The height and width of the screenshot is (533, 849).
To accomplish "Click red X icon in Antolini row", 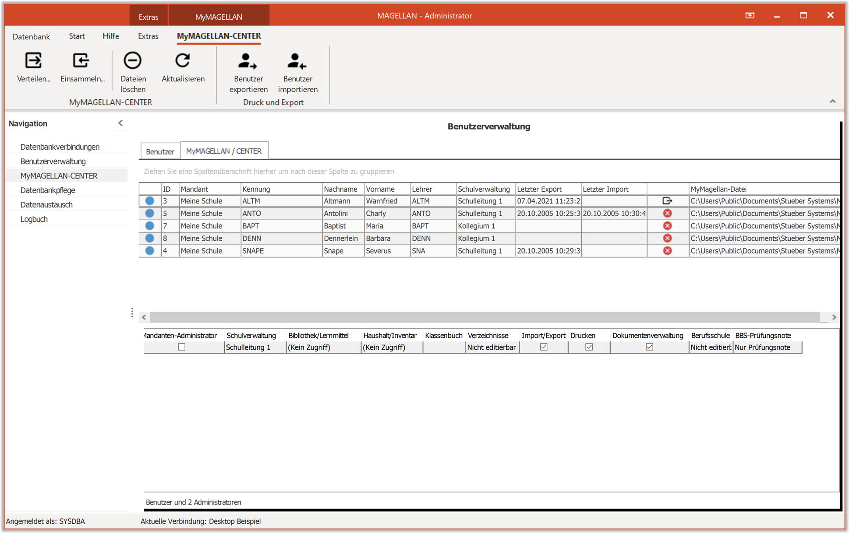I will coord(667,214).
